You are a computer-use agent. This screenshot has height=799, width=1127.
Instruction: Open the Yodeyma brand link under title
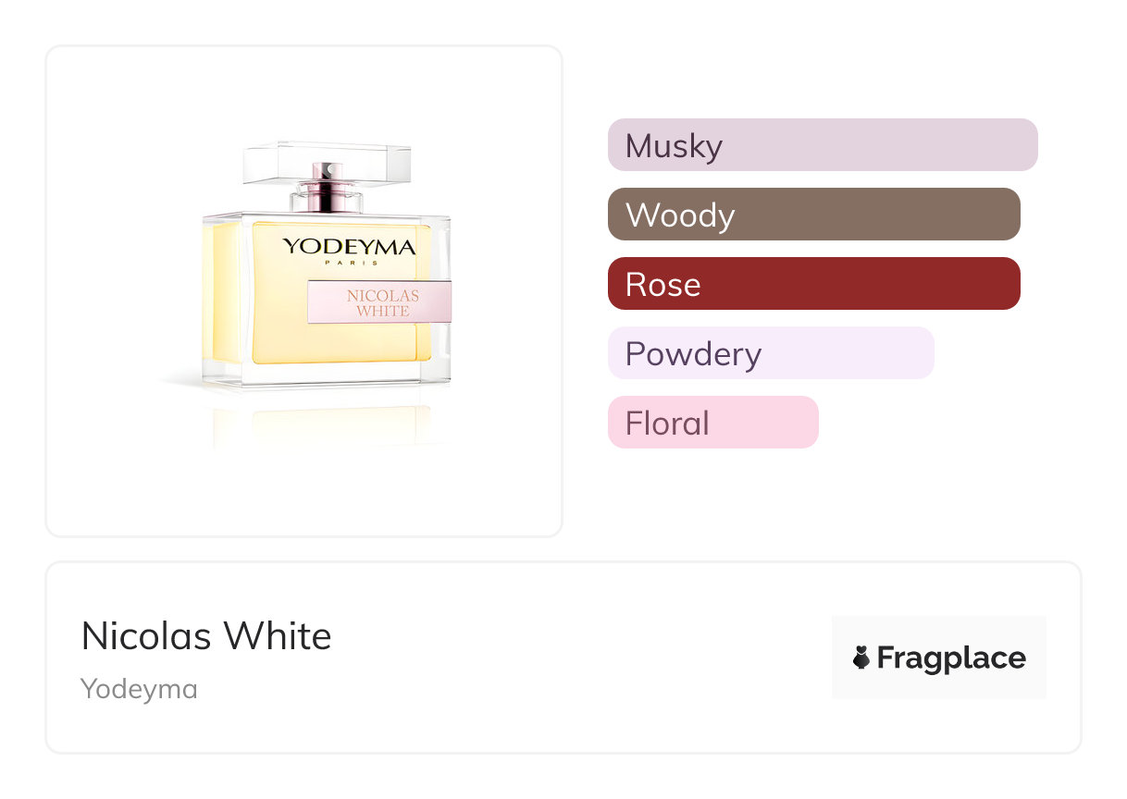coord(139,689)
